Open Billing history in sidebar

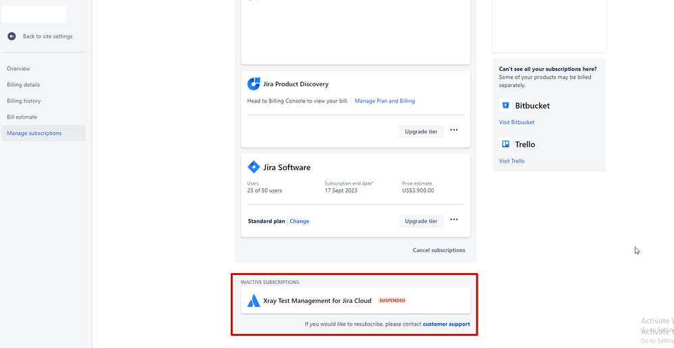click(x=24, y=101)
